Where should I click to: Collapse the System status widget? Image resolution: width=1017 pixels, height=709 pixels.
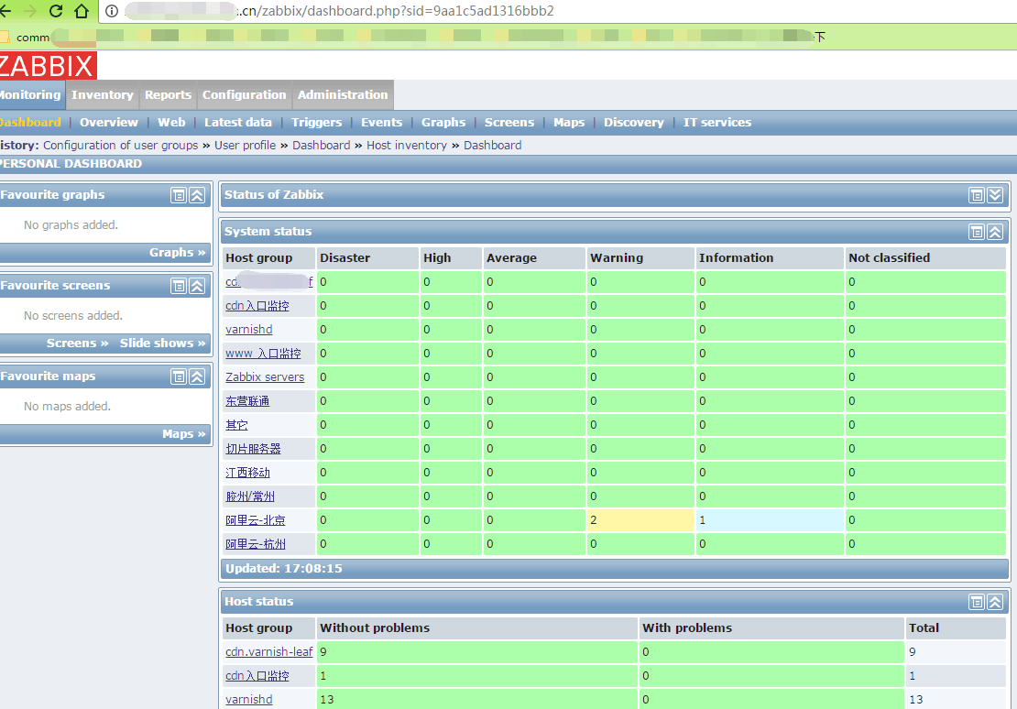995,233
